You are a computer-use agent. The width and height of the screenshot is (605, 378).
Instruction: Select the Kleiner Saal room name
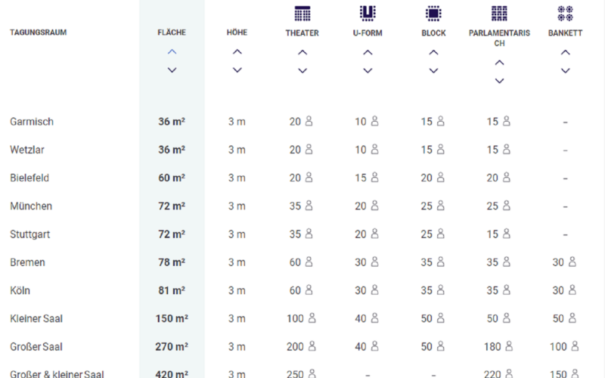[x=36, y=318]
